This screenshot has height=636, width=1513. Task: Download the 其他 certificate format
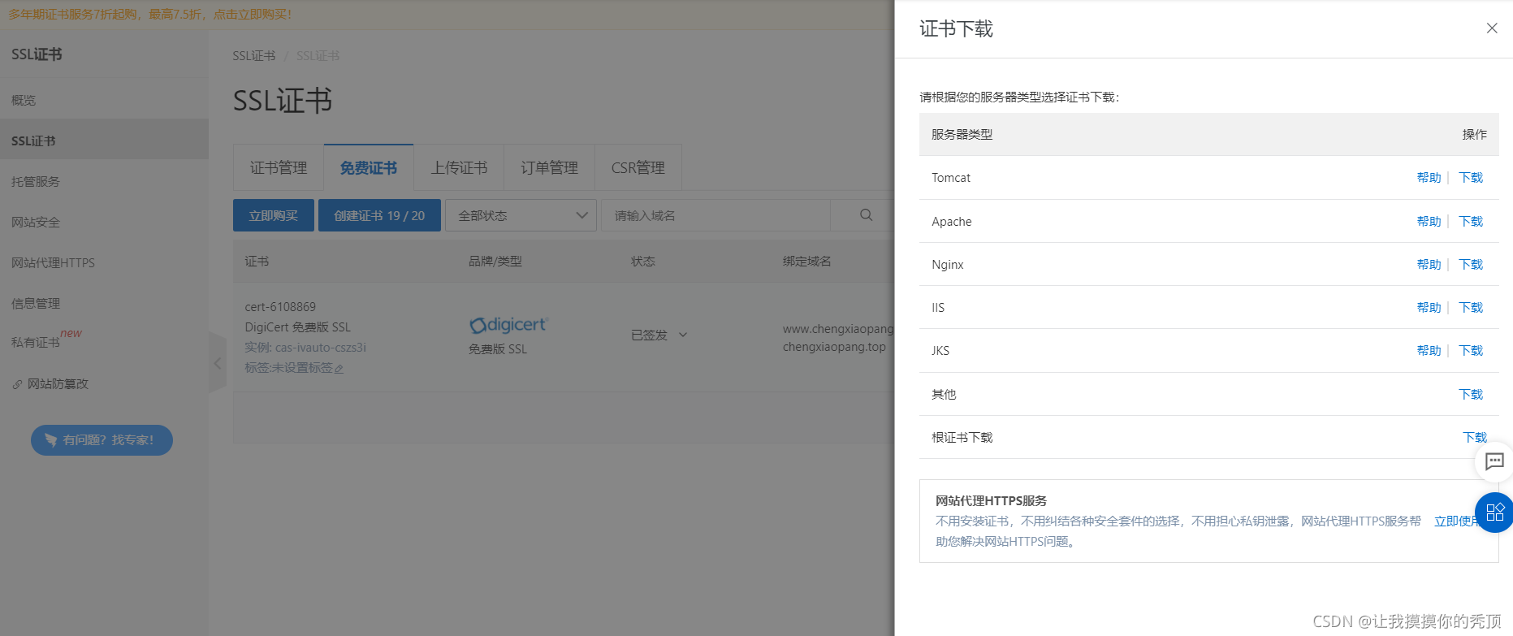coord(1471,395)
